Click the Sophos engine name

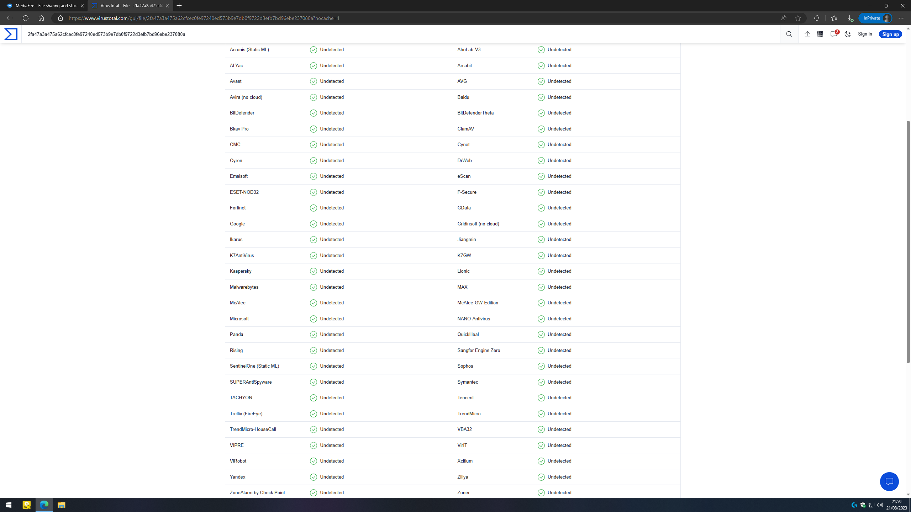(x=465, y=366)
